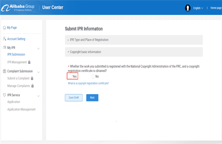This screenshot has width=222, height=144.
Task: Click the IPR Service shield icon
Action: pyautogui.click(x=4, y=95)
